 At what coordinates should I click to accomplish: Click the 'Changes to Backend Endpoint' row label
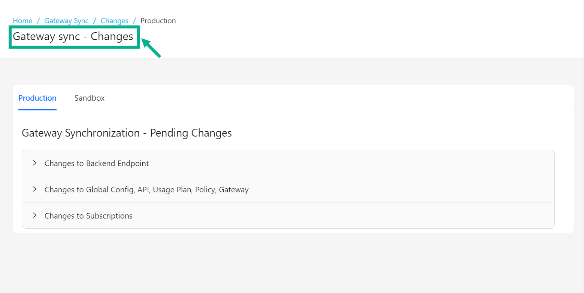click(97, 164)
